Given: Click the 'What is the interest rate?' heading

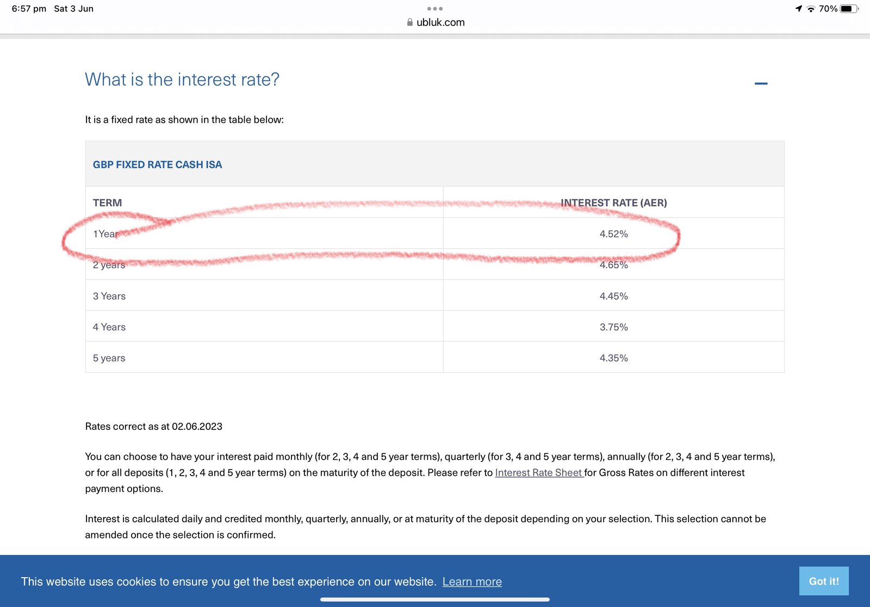Looking at the screenshot, I should coord(182,80).
